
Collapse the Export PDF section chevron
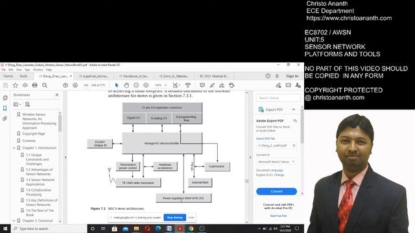click(x=294, y=109)
